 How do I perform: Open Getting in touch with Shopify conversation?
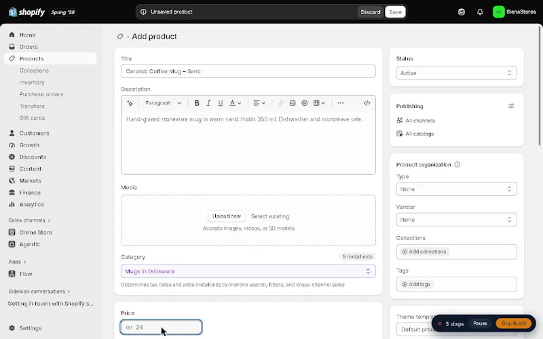click(x=50, y=303)
